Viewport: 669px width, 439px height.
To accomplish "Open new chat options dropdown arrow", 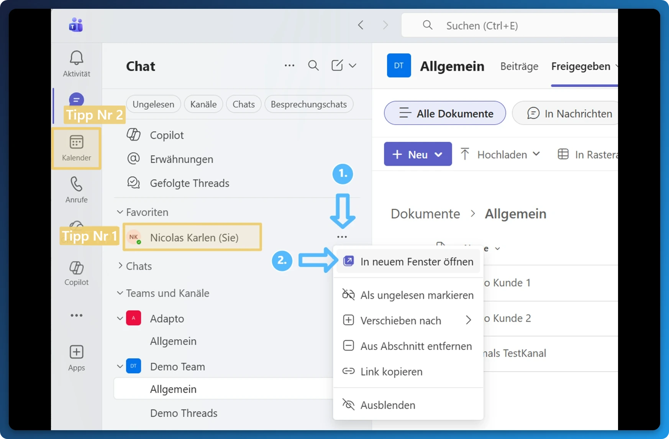I will [x=353, y=66].
